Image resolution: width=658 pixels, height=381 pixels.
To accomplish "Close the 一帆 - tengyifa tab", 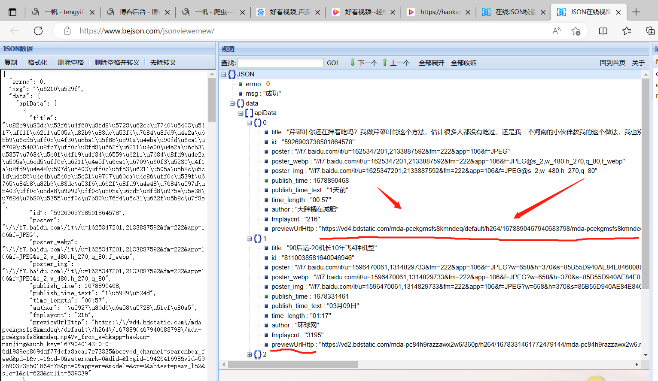I will (92, 12).
